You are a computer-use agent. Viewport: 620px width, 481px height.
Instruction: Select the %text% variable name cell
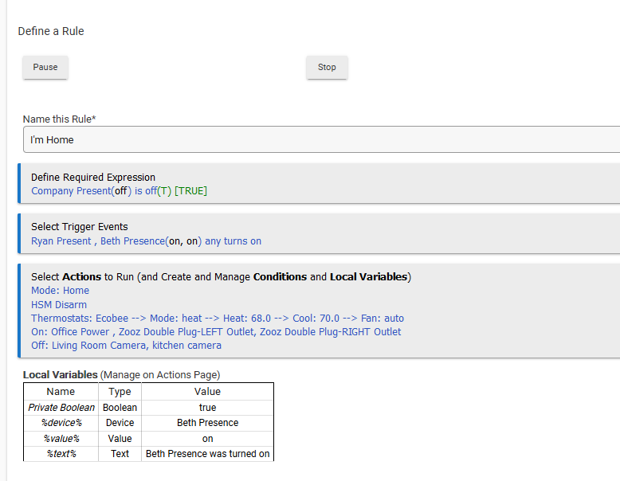click(61, 454)
